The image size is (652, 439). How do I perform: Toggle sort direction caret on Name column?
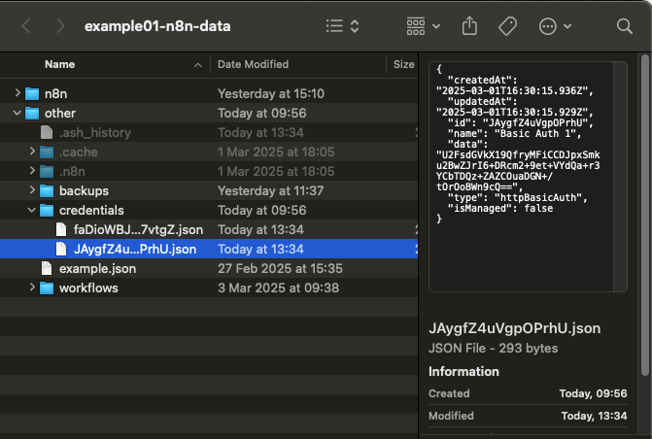pos(198,65)
